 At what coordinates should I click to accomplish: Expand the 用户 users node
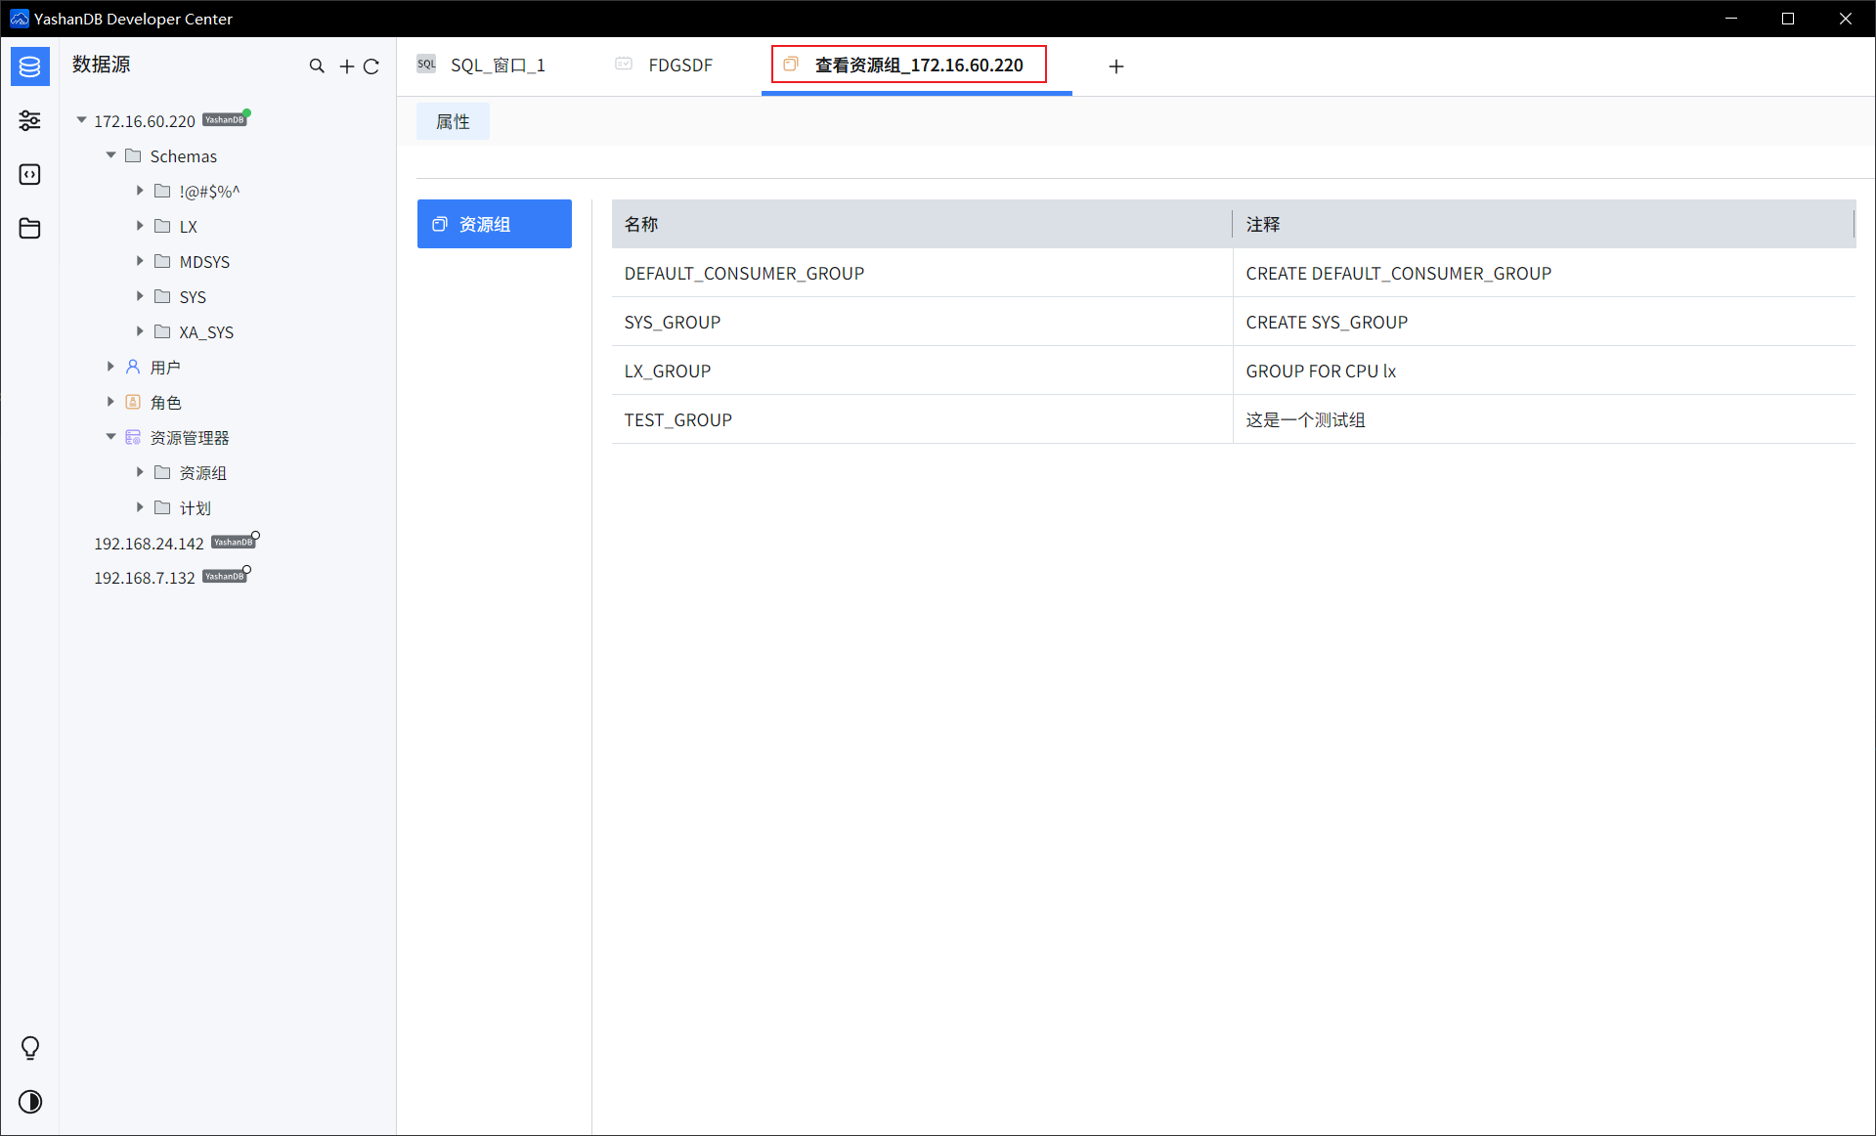pyautogui.click(x=110, y=367)
